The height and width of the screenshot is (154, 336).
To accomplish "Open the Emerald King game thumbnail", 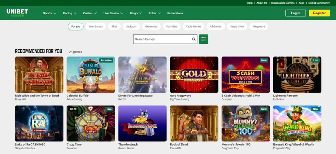I will (x=297, y=123).
